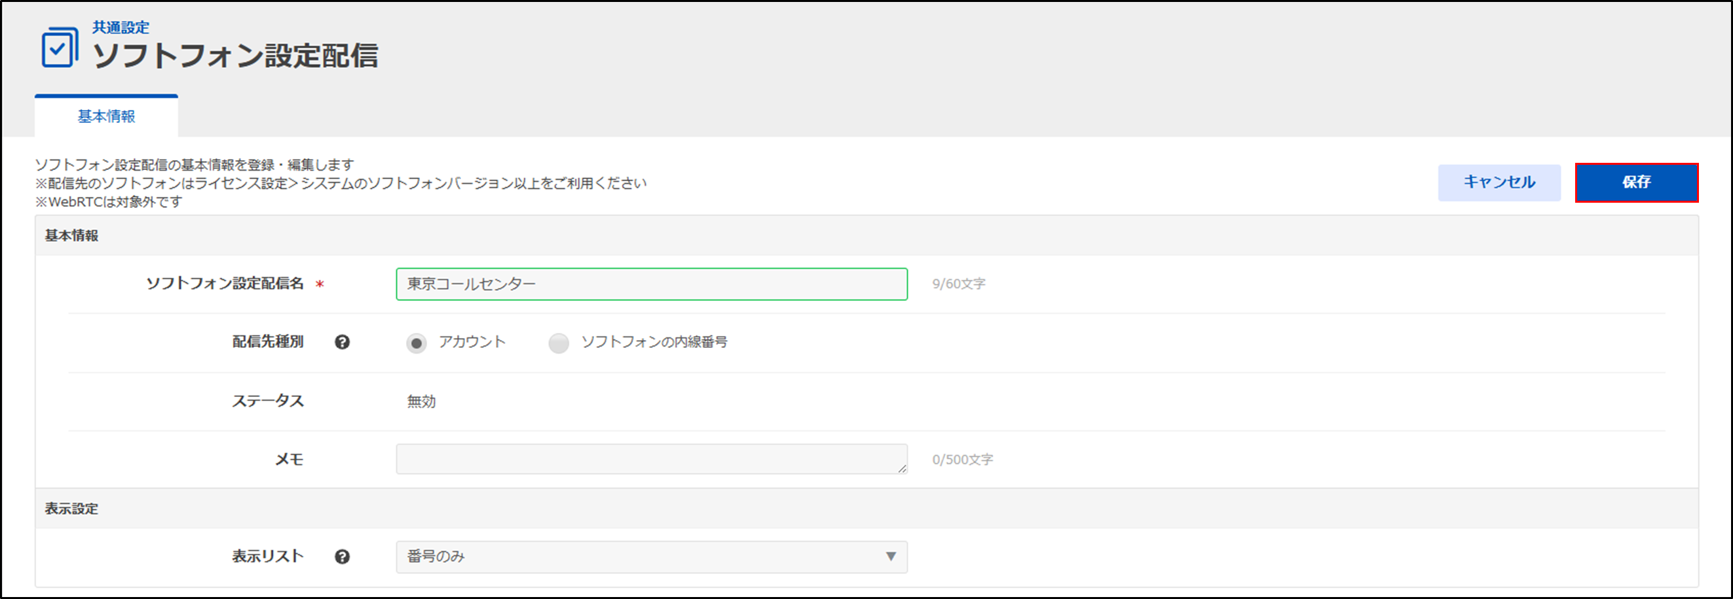
Task: Open help icon beside 配信先種別
Action: coord(342,343)
